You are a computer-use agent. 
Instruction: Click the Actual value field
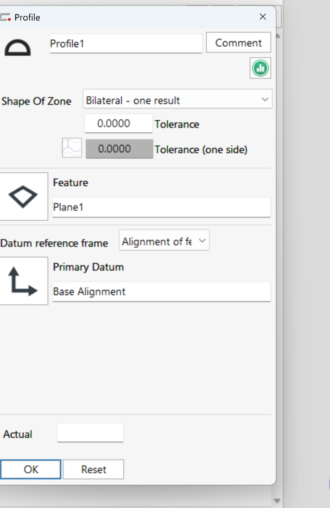point(90,433)
